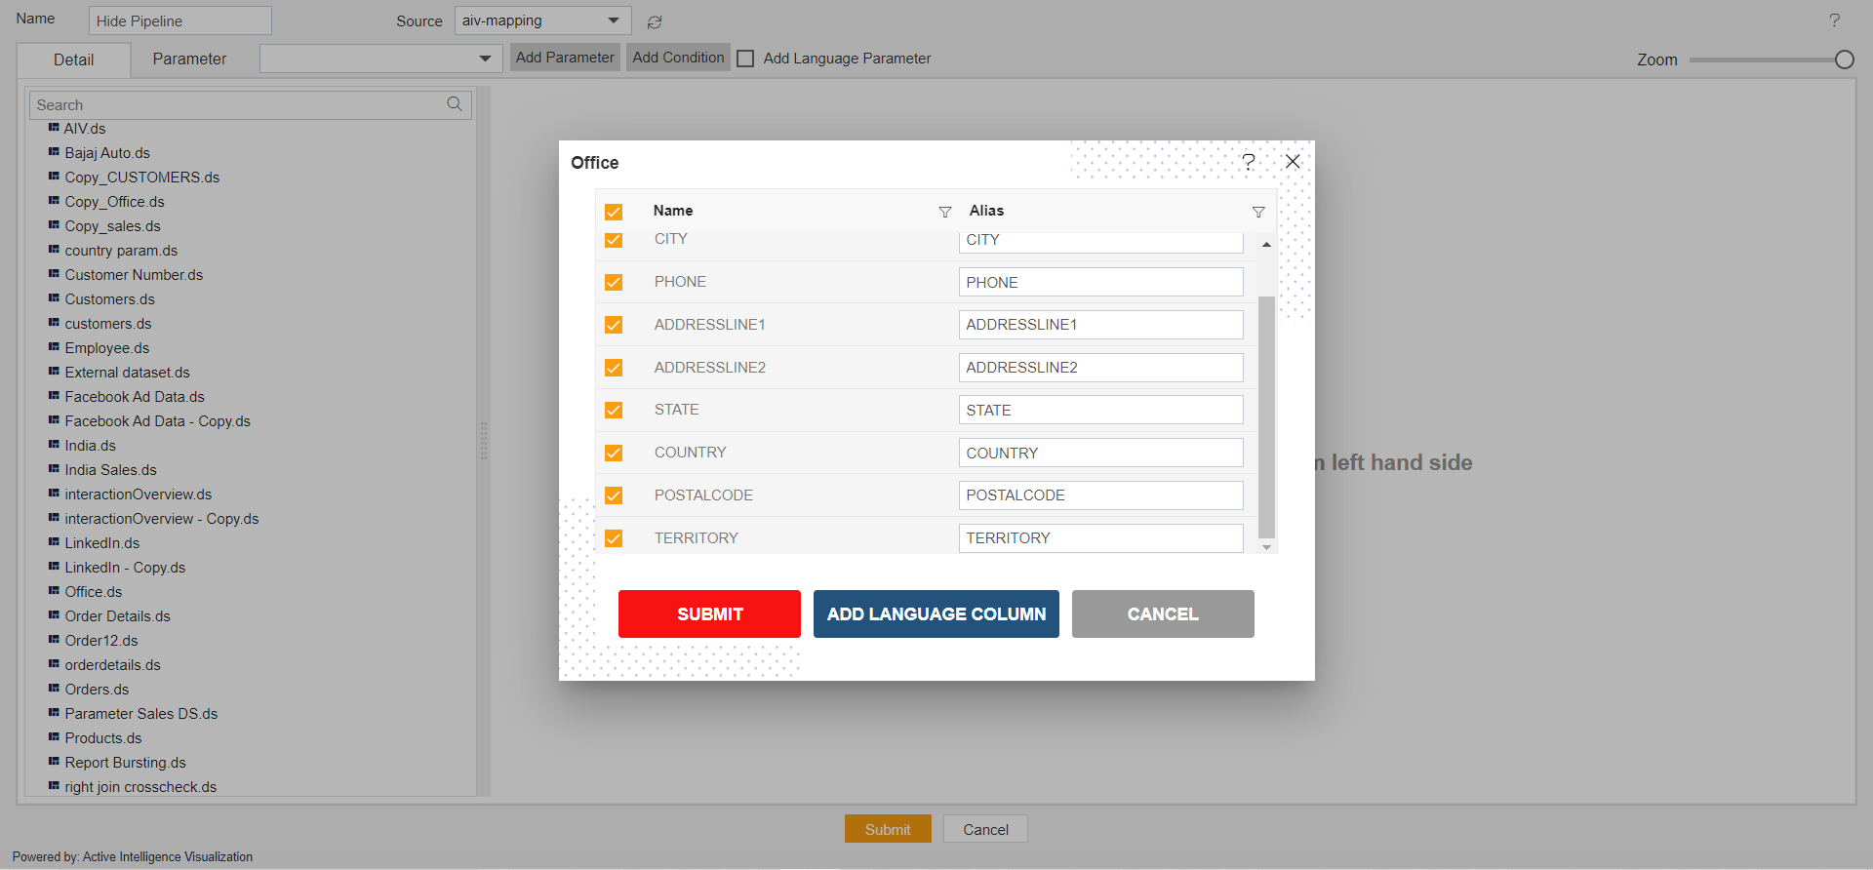
Task: Select right join crosscheck.ds in the list
Action: tap(140, 787)
